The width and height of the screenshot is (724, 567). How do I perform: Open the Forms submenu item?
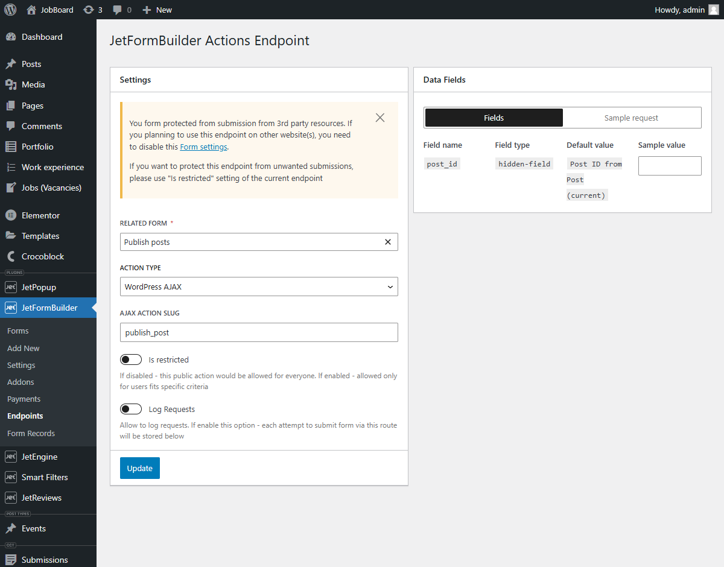pyautogui.click(x=18, y=331)
